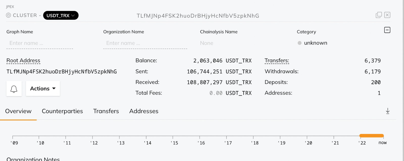Click the timeline activity slider highlight
This screenshot has width=404, height=161.
tap(371, 135)
